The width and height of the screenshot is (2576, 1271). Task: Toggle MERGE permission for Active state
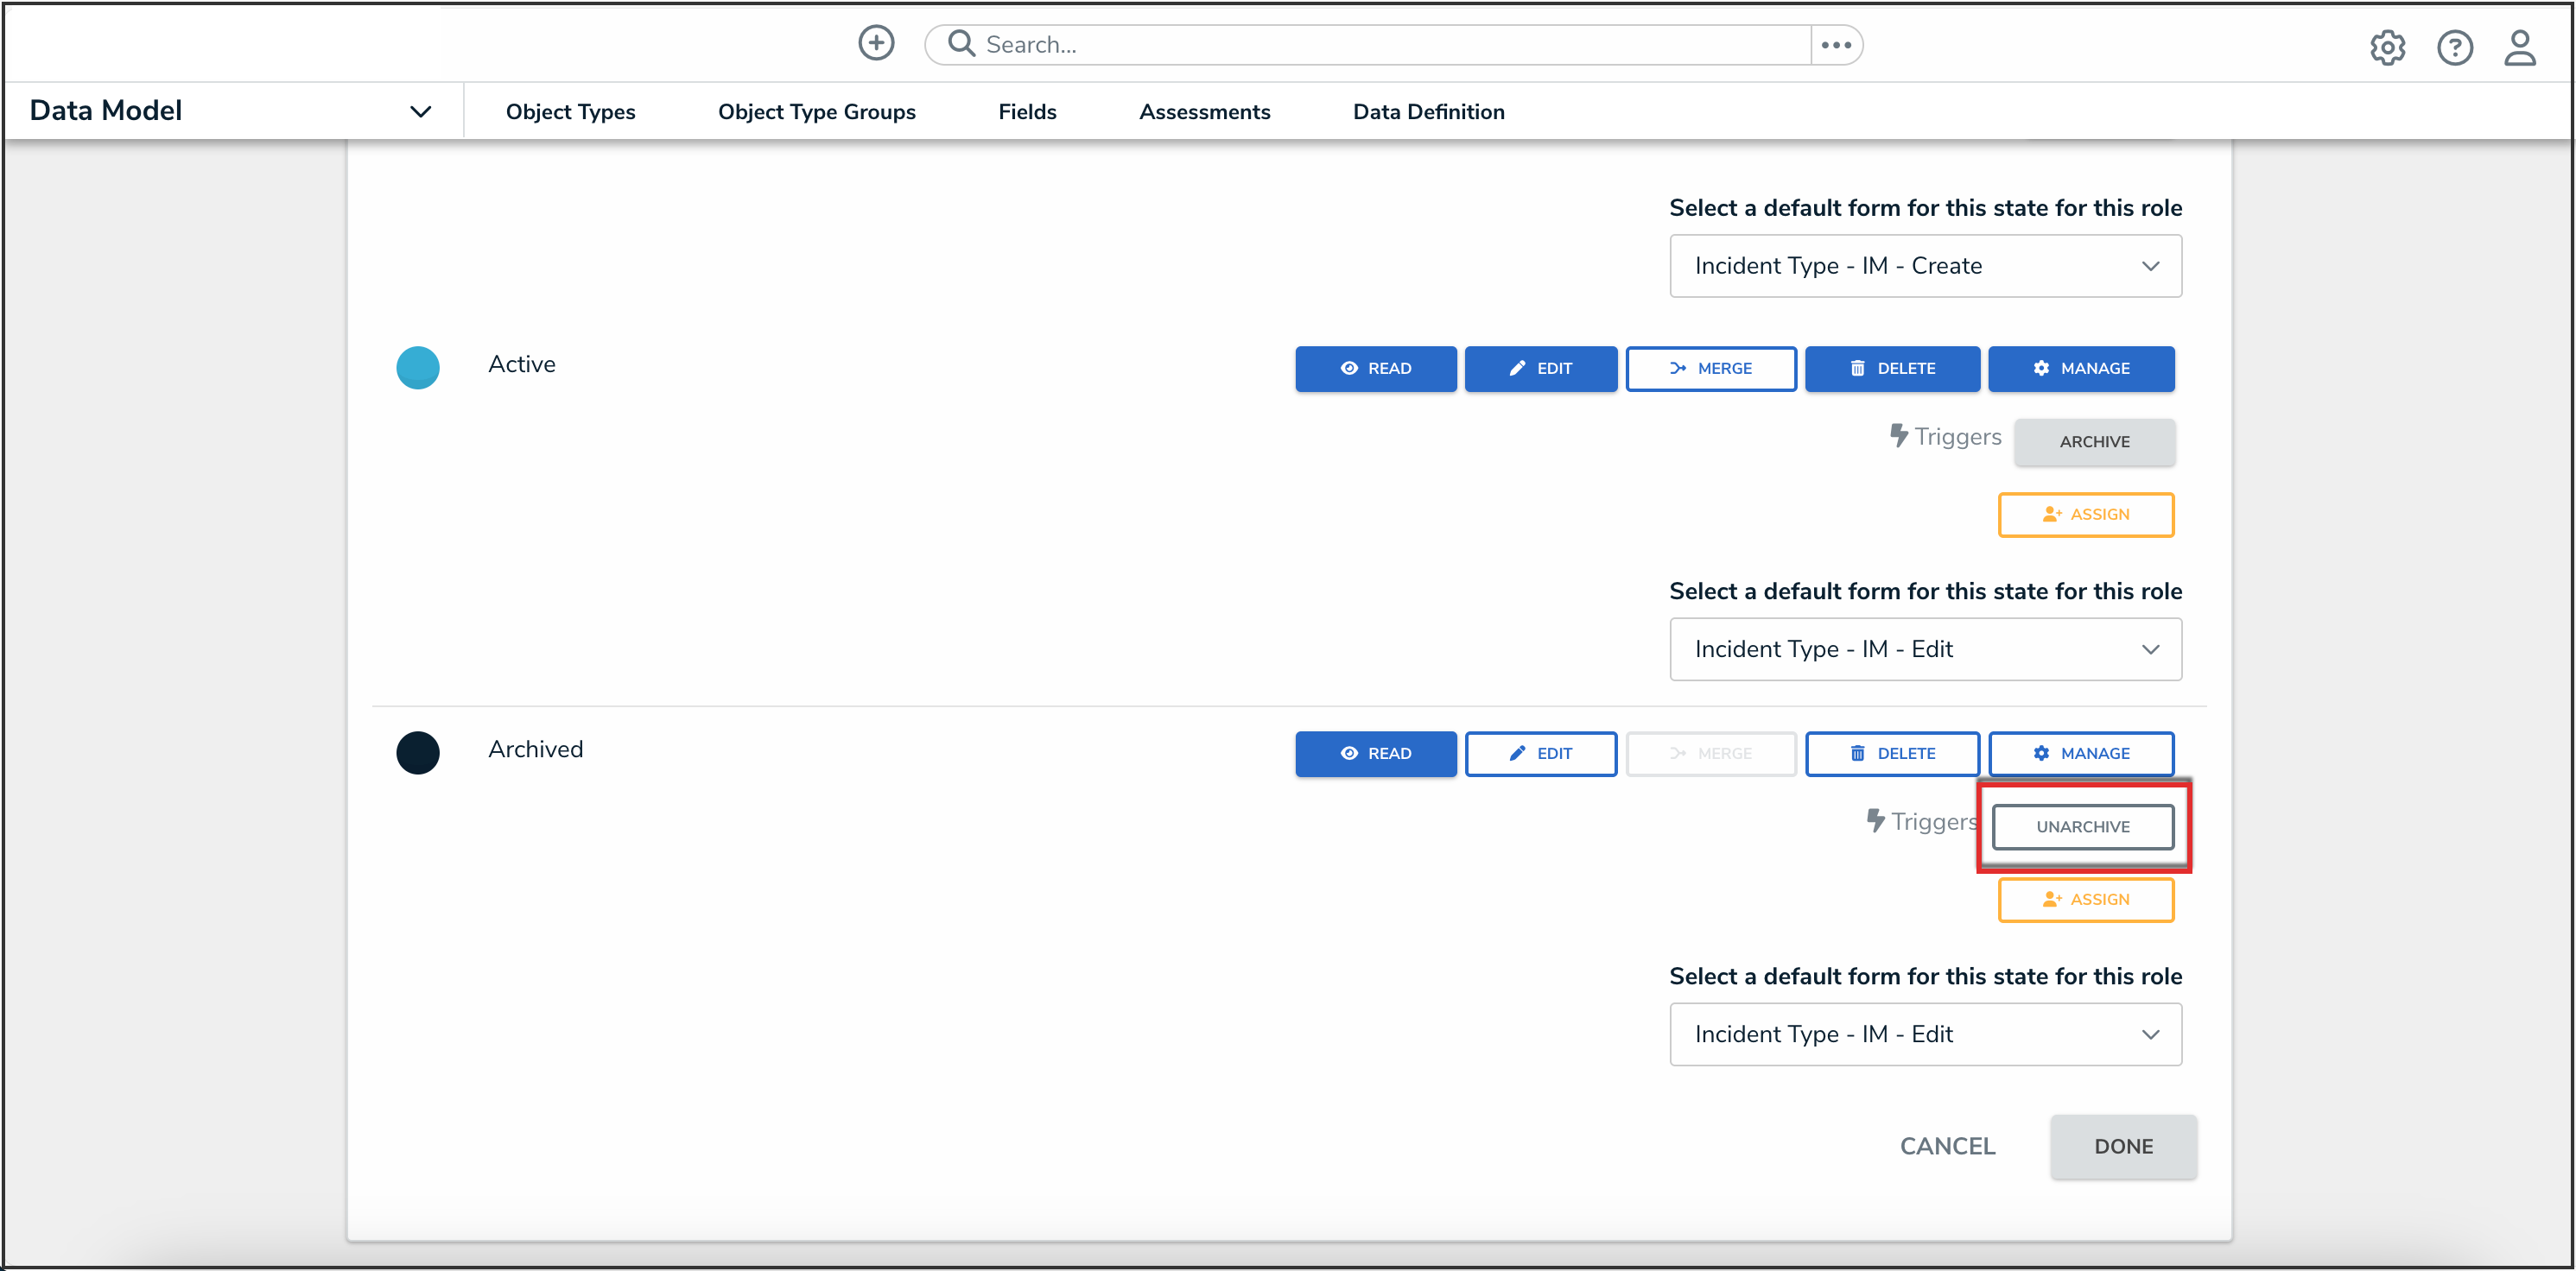click(1710, 369)
